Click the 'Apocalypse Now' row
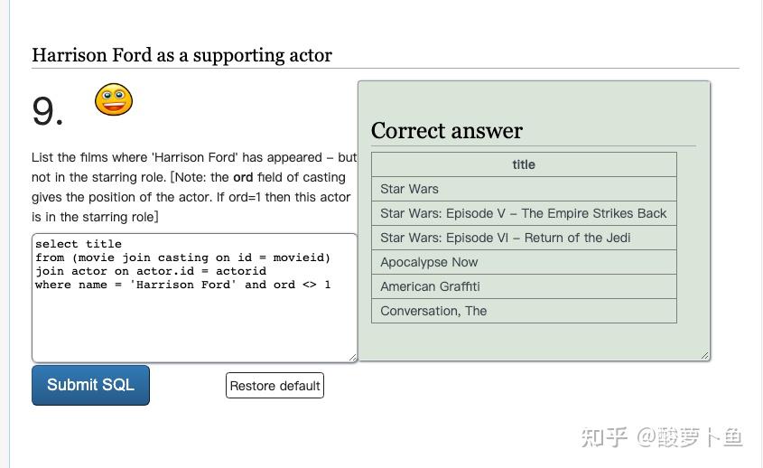Screen dimensions: 763x468 [524, 262]
